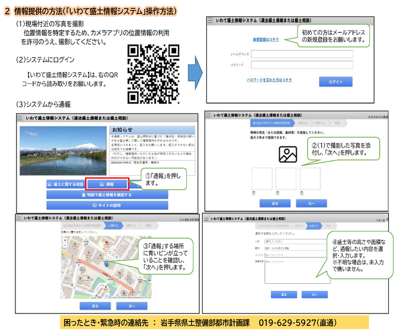Click 戻る on the photo registration screen
Image resolution: width=394 pixels, height=330 pixels.
[x=275, y=203]
